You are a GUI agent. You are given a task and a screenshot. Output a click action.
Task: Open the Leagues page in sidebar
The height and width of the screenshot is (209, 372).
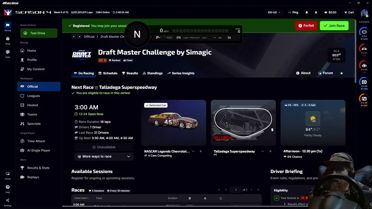point(39,96)
